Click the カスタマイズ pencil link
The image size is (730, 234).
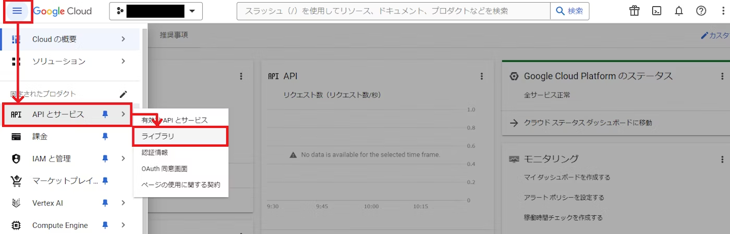715,35
